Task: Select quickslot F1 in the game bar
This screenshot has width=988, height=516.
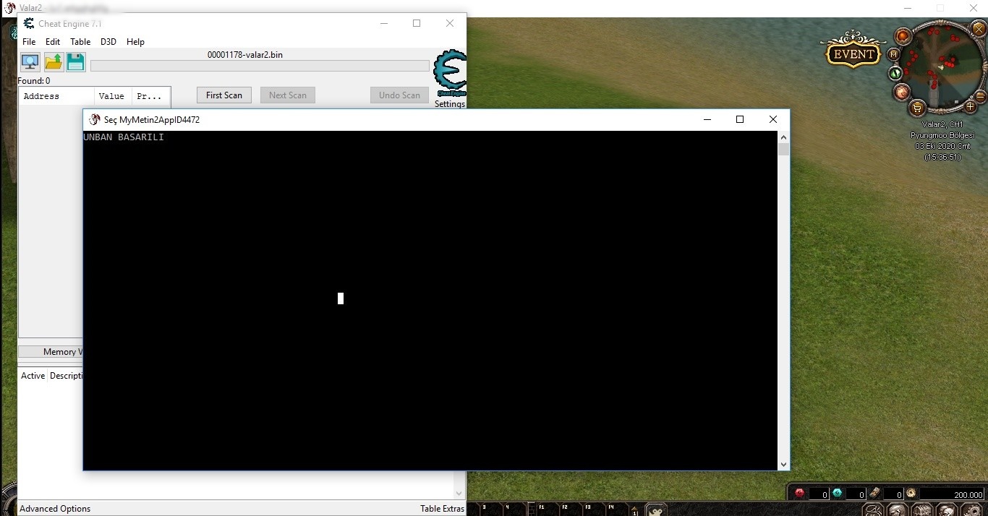Action: (x=548, y=510)
